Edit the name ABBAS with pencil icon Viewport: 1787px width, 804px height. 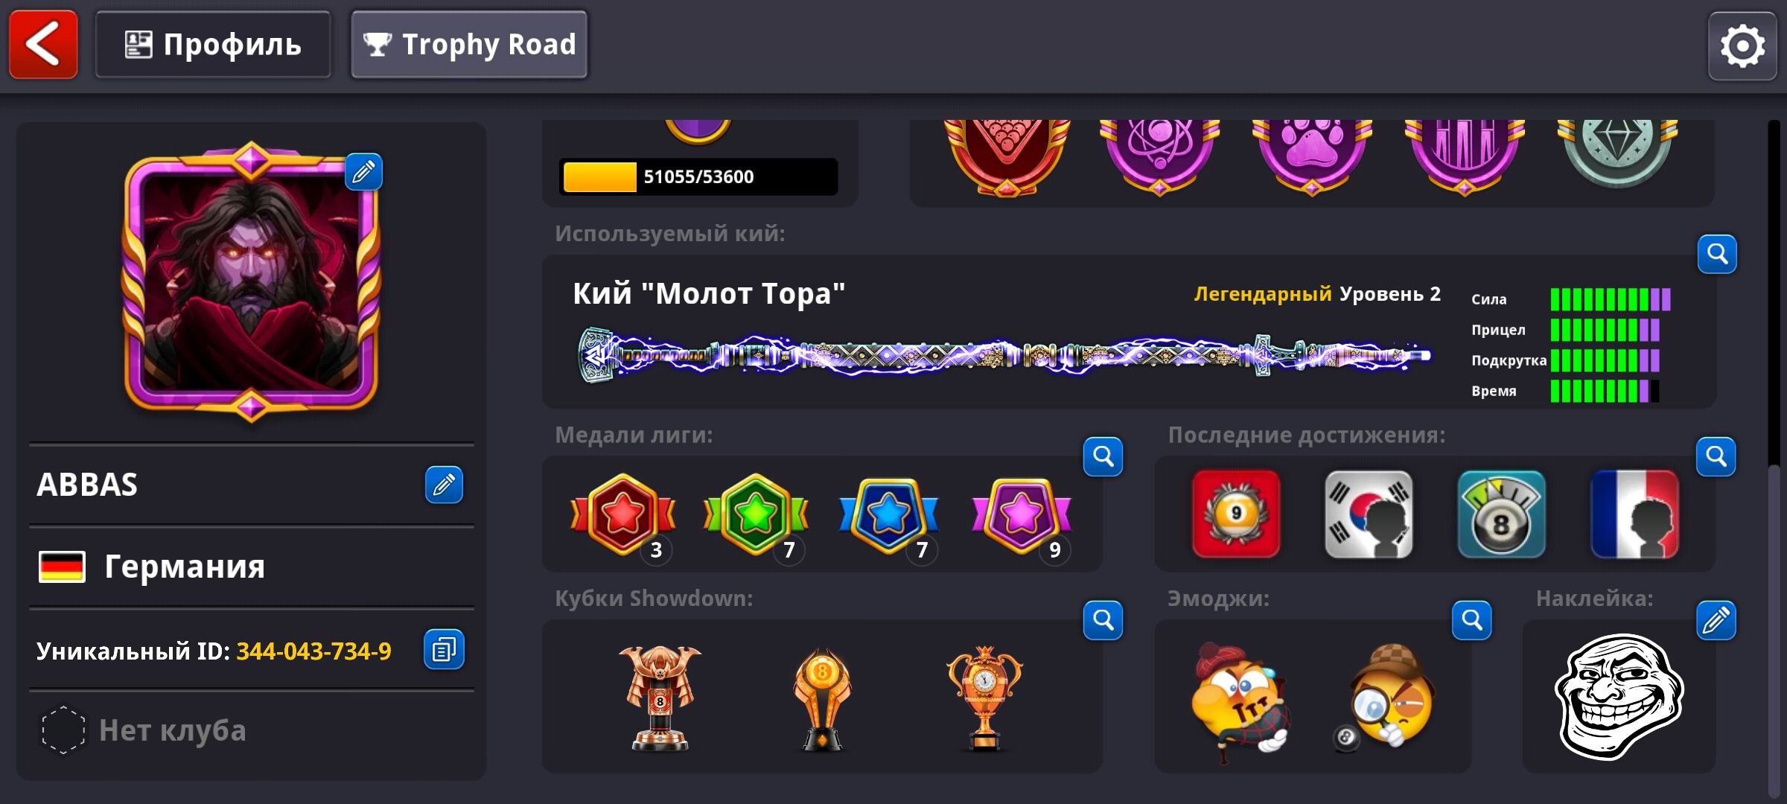coord(444,485)
